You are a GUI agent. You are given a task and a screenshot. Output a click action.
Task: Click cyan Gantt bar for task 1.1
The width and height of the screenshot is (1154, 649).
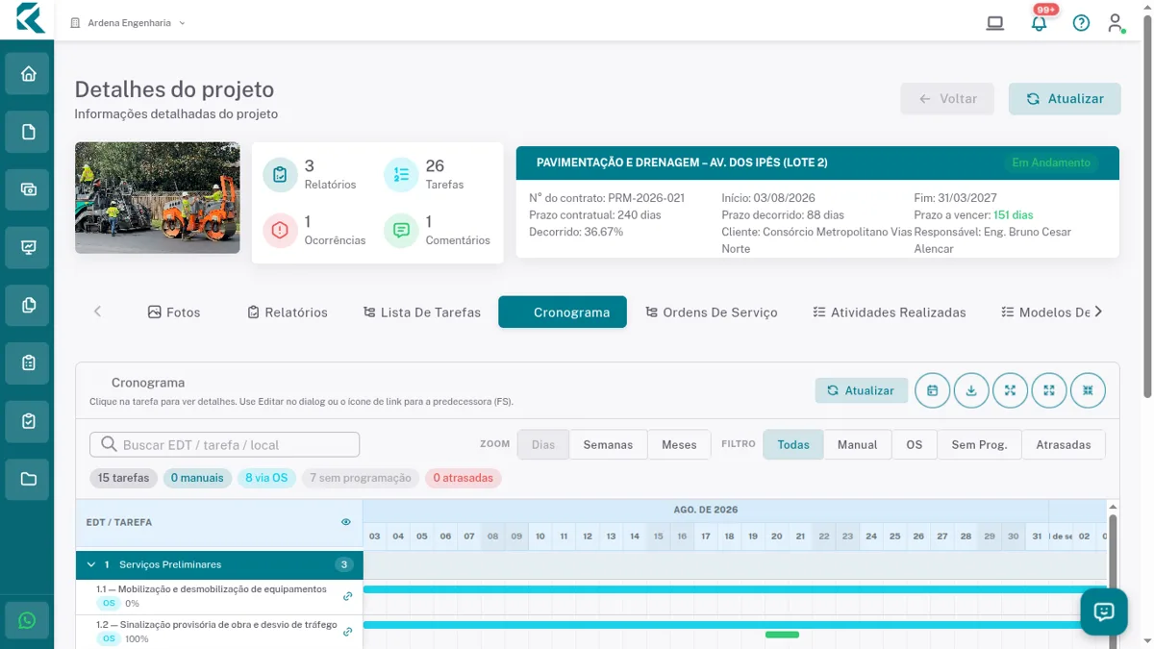pos(735,589)
